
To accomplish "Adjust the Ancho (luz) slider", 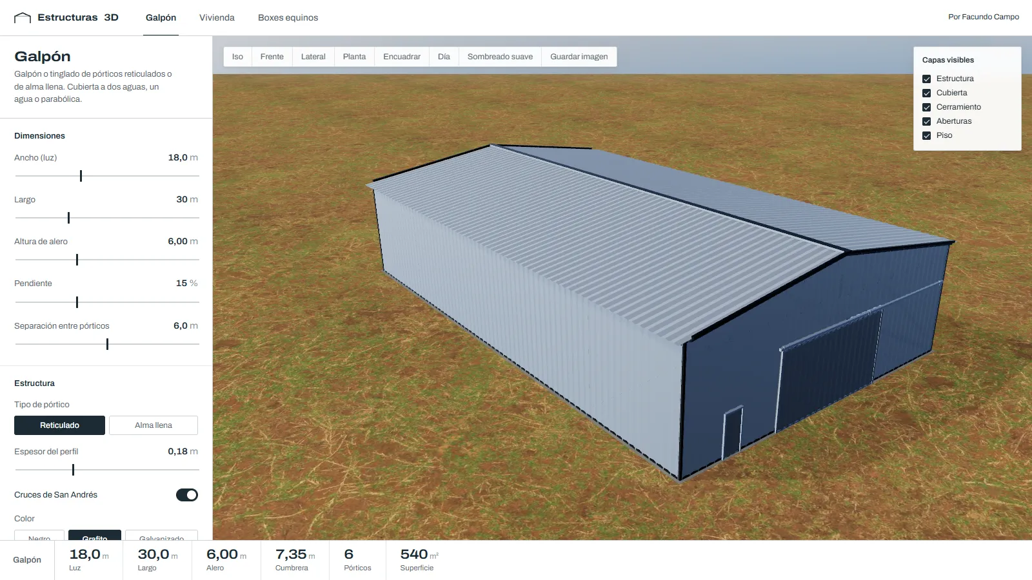I will click(106, 176).
